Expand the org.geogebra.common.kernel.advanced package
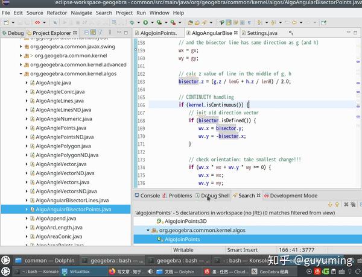 tap(21, 64)
